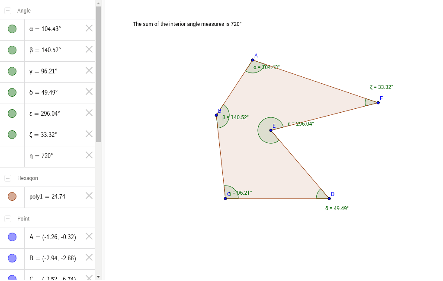Hide angle ε with its green circle
The image size is (443, 281).
[x=12, y=114]
